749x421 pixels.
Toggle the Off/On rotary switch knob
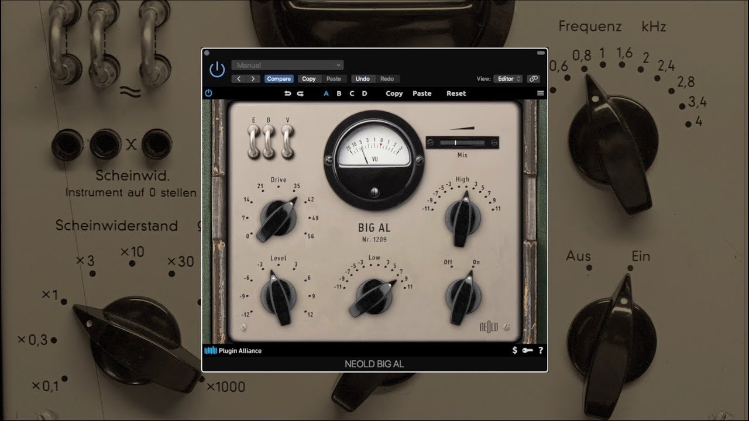[462, 296]
